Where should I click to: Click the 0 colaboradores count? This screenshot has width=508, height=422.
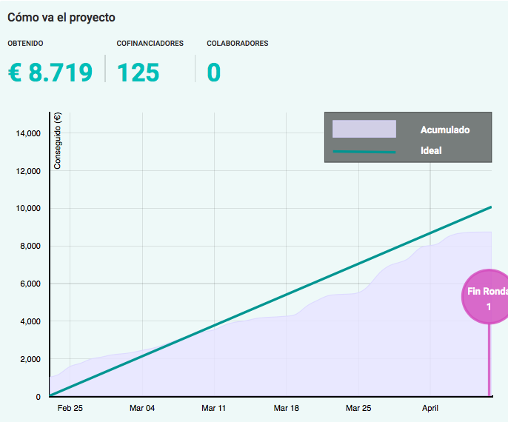tap(214, 73)
